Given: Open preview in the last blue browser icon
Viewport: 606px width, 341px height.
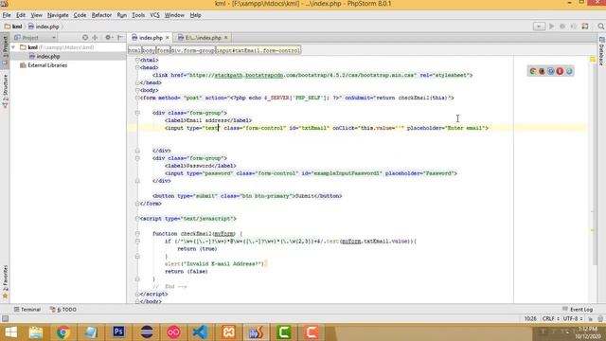Looking at the screenshot, I should click(569, 71).
